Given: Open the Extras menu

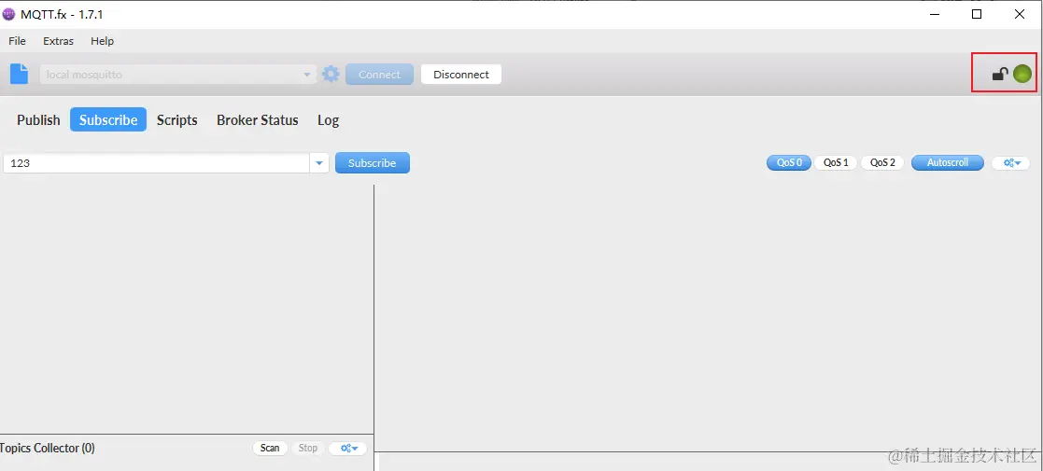Looking at the screenshot, I should click(59, 41).
